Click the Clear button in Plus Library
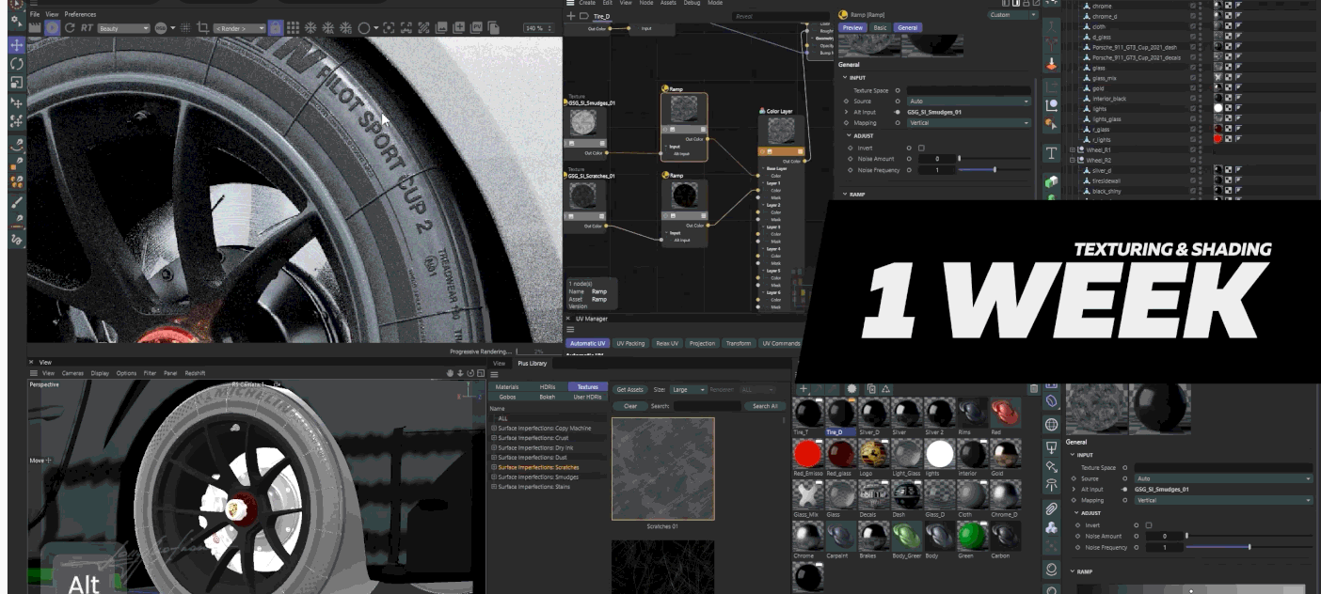This screenshot has width=1321, height=594. 629,406
